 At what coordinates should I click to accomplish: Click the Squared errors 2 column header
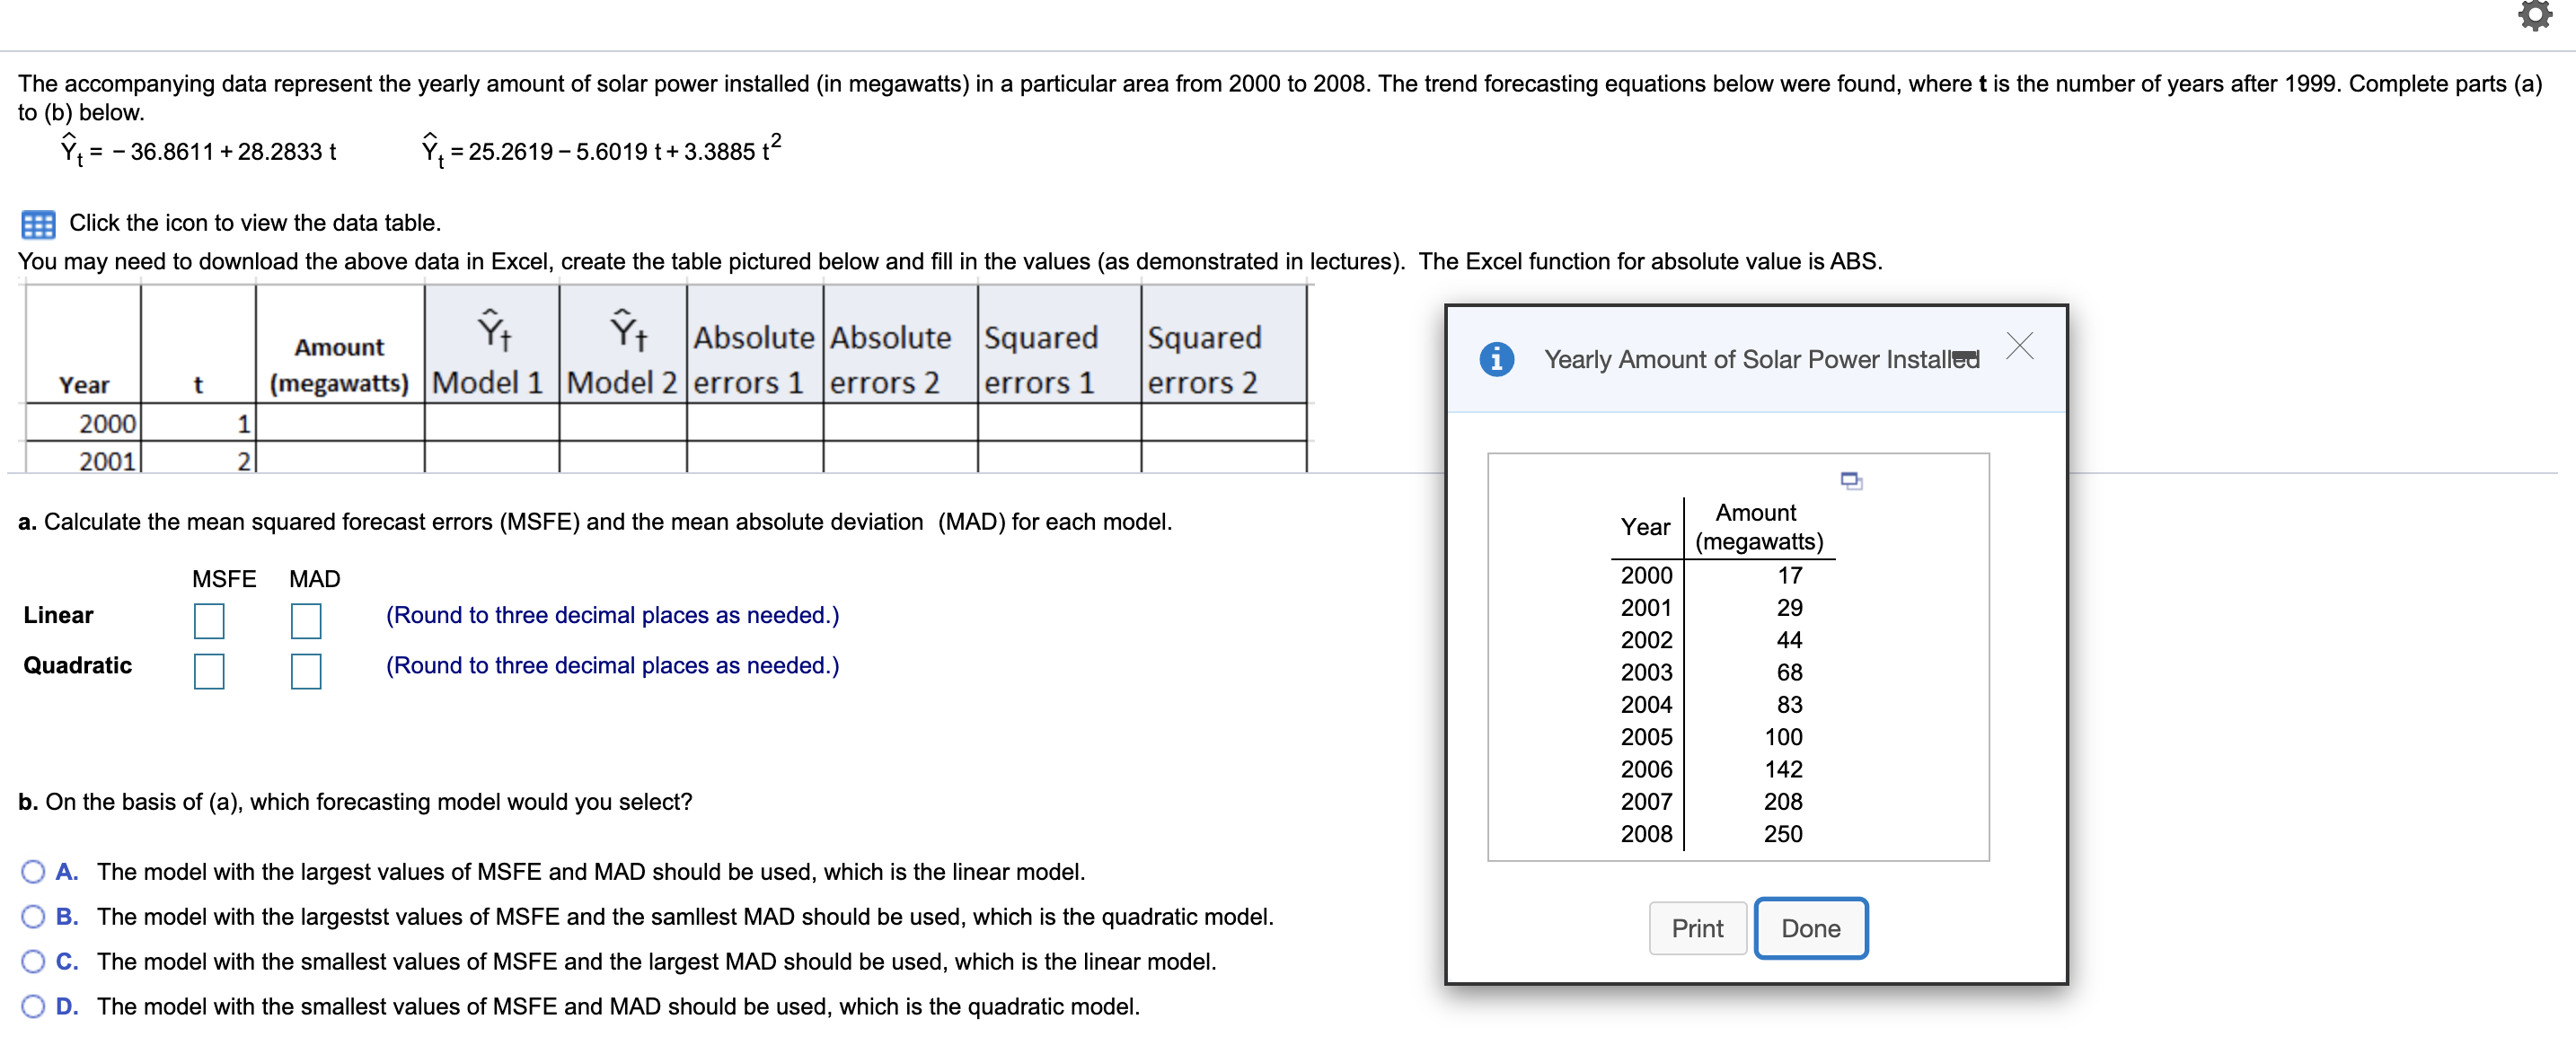tap(1205, 360)
